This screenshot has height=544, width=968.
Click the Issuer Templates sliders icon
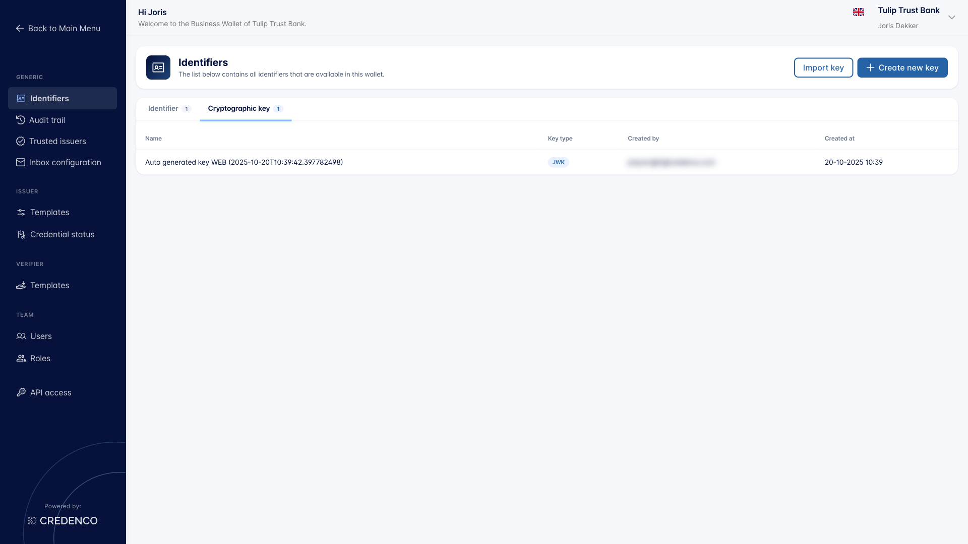tap(21, 213)
